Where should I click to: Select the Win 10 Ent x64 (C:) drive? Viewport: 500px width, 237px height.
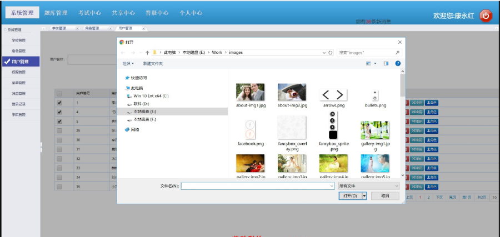click(148, 95)
